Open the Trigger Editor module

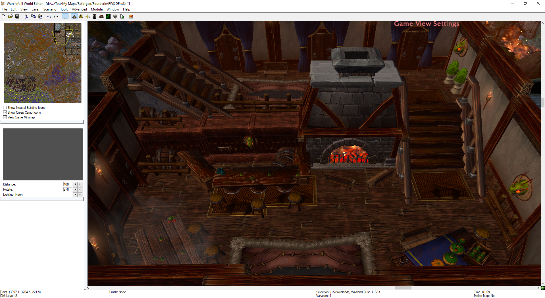pyautogui.click(x=81, y=16)
